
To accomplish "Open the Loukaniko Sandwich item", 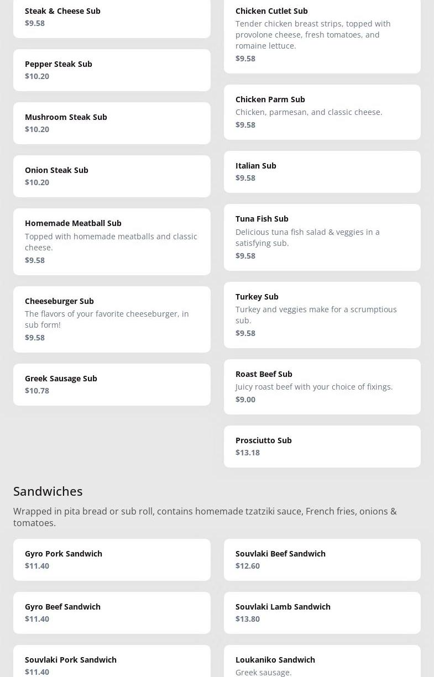I will (x=322, y=663).
